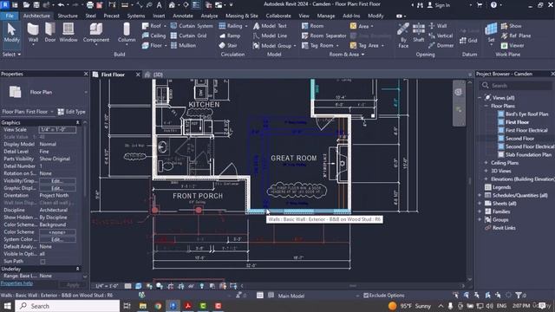The height and width of the screenshot is (312, 555).
Task: Click the Tag Room tool
Action: tap(317, 46)
